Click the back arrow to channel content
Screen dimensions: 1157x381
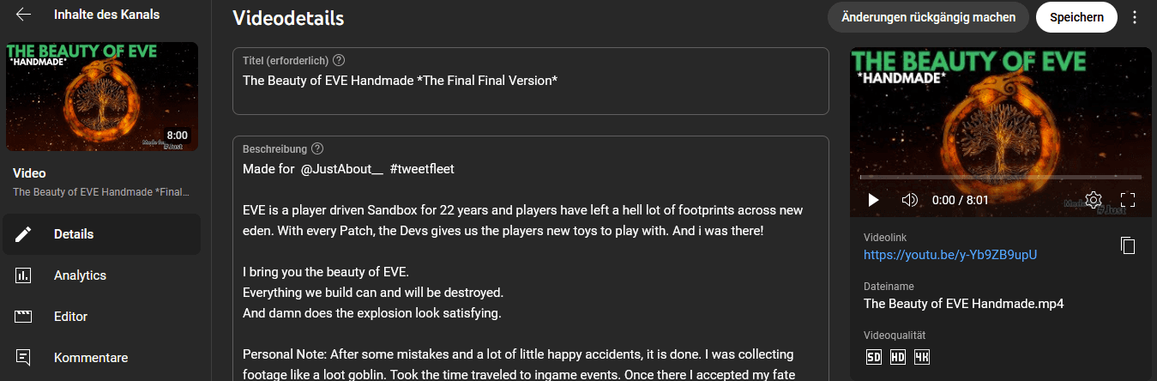point(23,15)
